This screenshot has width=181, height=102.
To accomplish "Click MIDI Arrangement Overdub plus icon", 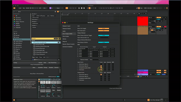I will pos(87,8).
